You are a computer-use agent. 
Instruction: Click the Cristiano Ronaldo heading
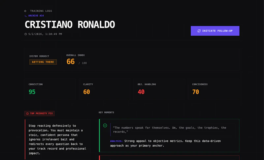(x=70, y=24)
